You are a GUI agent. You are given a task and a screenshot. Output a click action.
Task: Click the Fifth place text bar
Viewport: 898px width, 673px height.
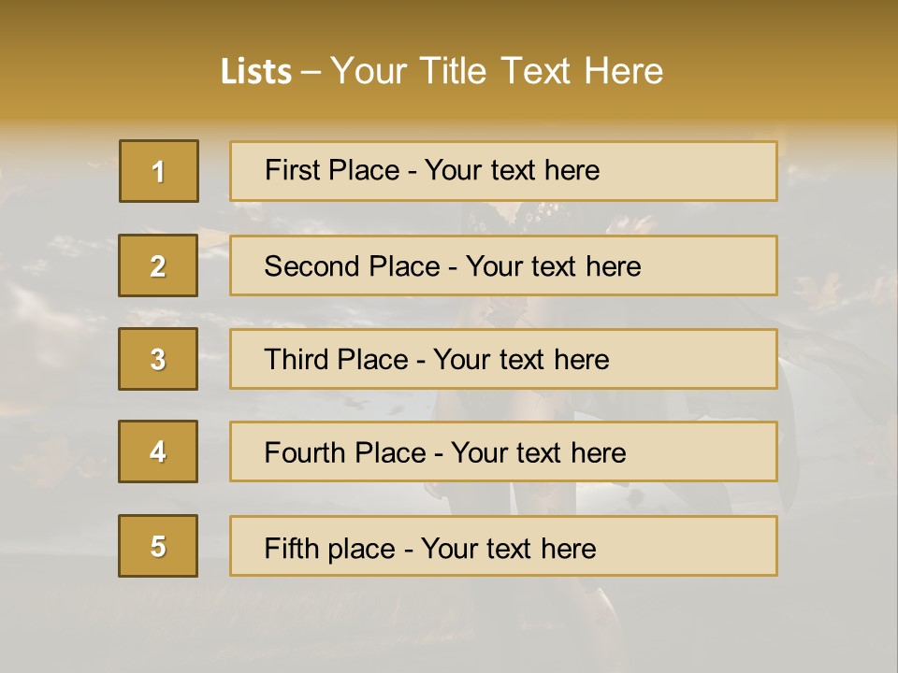point(503,545)
